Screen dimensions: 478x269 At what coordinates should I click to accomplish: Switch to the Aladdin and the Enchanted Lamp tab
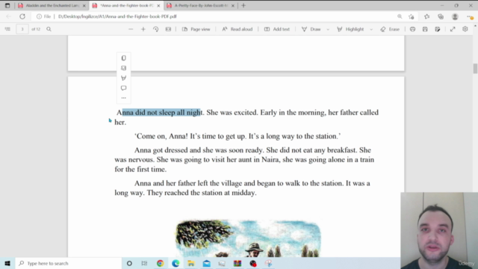[52, 5]
